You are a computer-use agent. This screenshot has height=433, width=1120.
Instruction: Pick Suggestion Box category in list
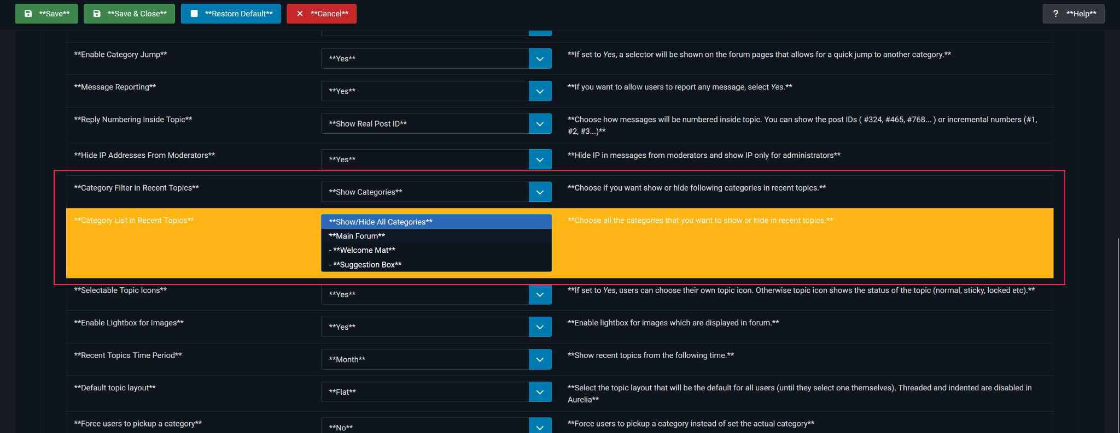point(435,264)
